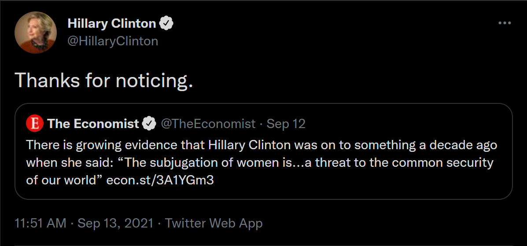Image resolution: width=527 pixels, height=246 pixels.
Task: Open the @TheEconomist handle
Action: tap(208, 124)
